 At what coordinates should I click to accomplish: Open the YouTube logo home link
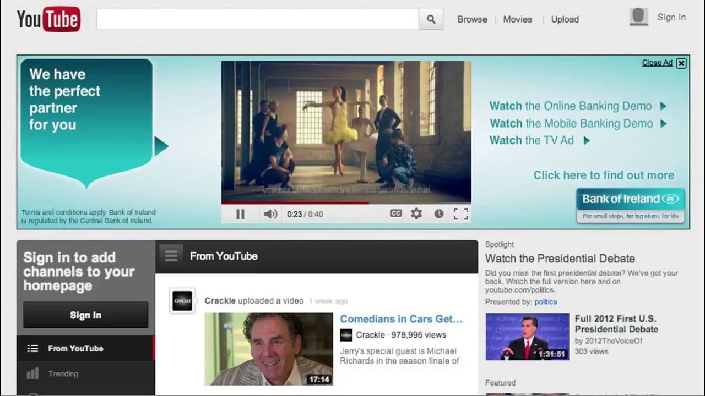coord(48,19)
